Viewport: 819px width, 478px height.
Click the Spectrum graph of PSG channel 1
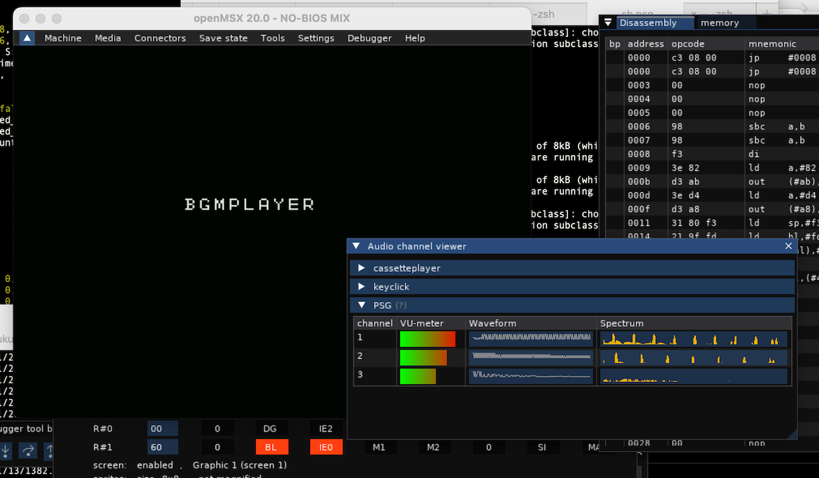pyautogui.click(x=693, y=339)
